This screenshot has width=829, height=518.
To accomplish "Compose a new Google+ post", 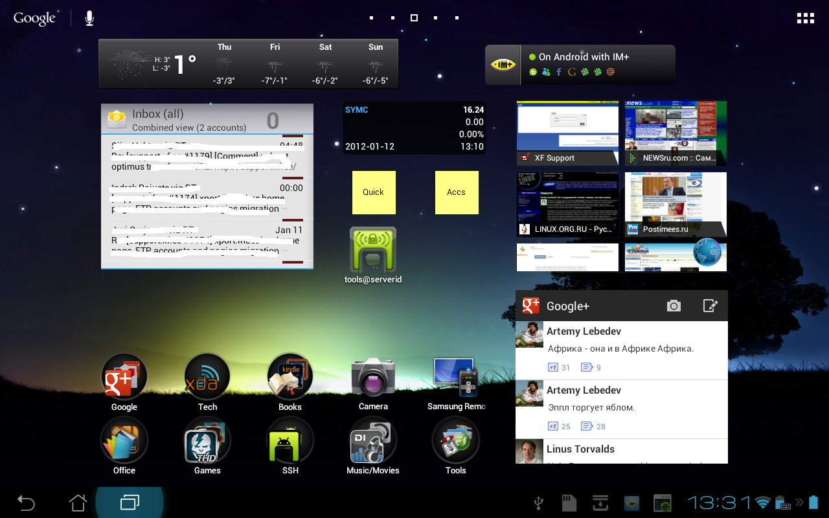I will [710, 306].
